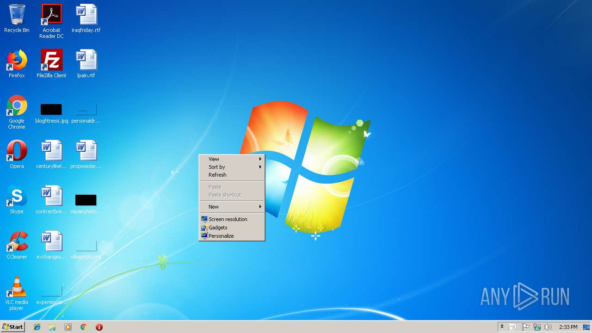Select the Recycle Bin desktop icon

[x=17, y=18]
